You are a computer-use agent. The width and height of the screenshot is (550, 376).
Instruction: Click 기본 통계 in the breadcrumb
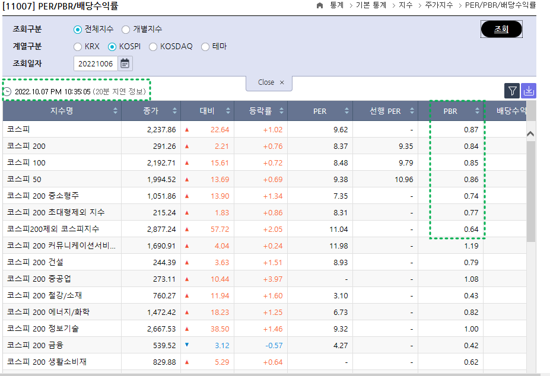click(371, 5)
